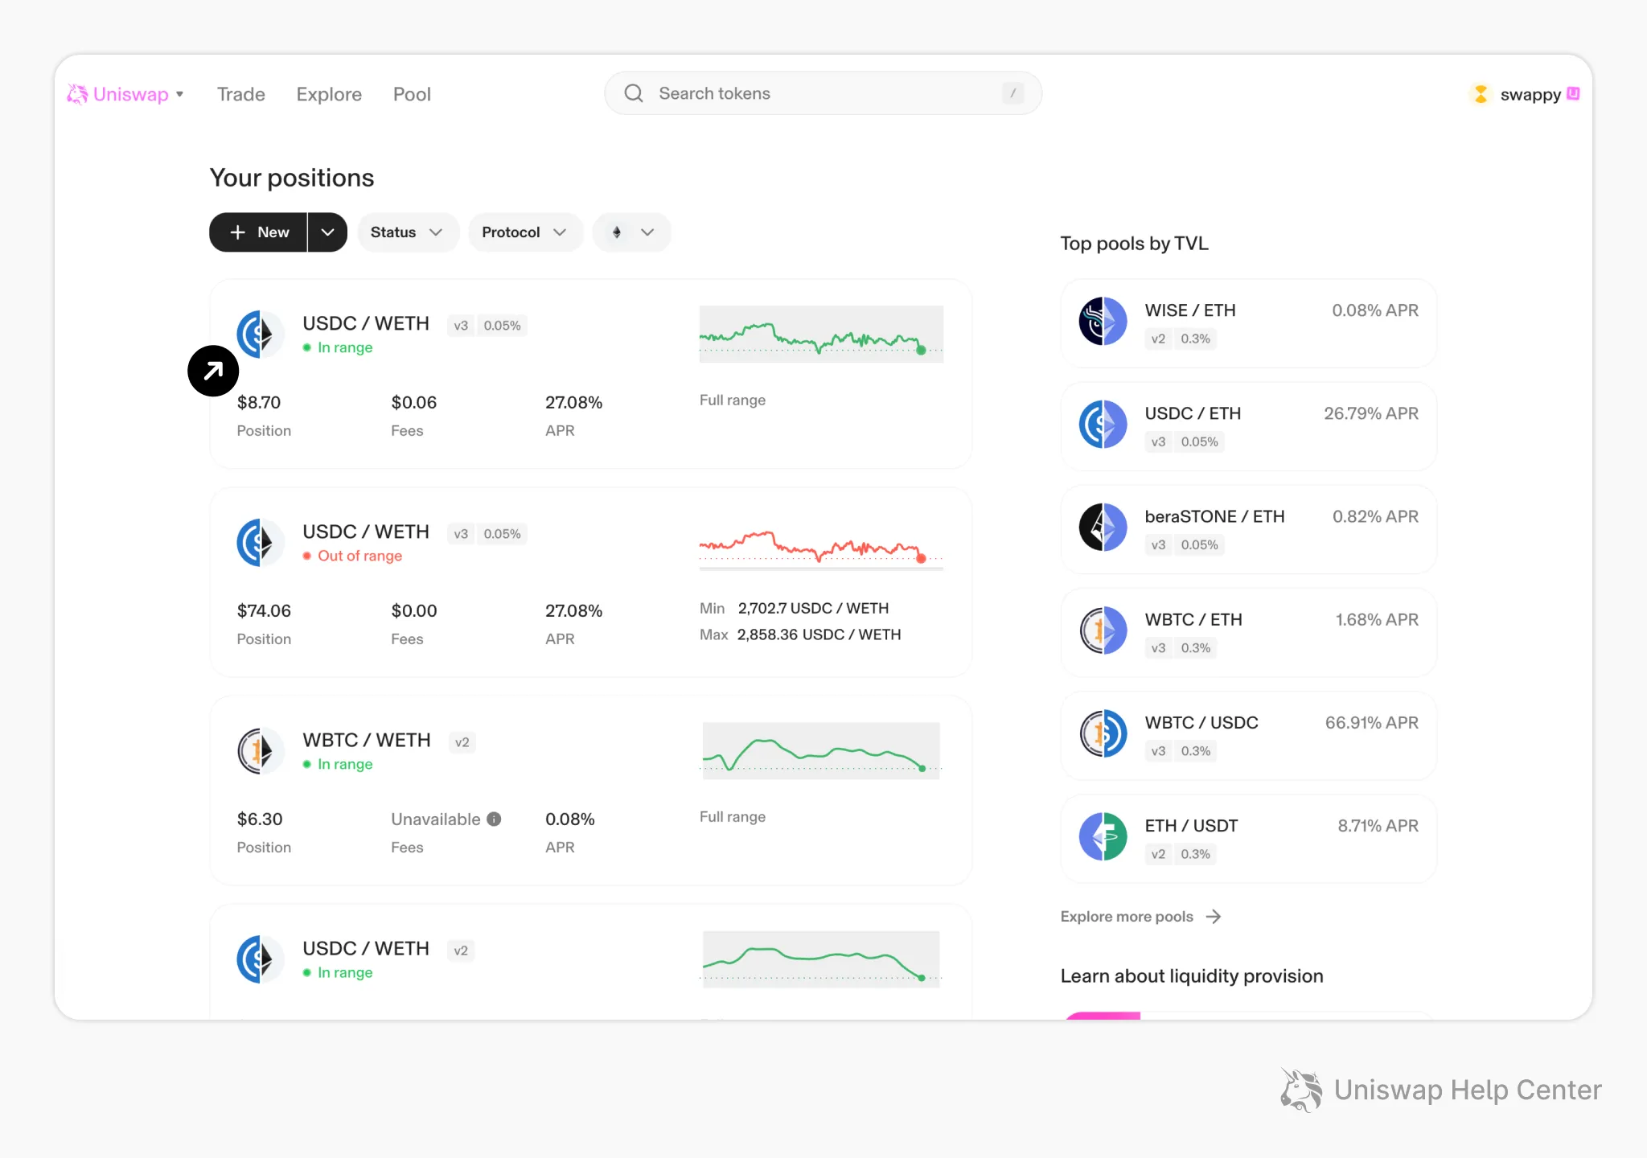Viewport: 1647px width, 1158px height.
Task: Open the USDC / ETH 26.79% APR pool
Action: [1248, 426]
